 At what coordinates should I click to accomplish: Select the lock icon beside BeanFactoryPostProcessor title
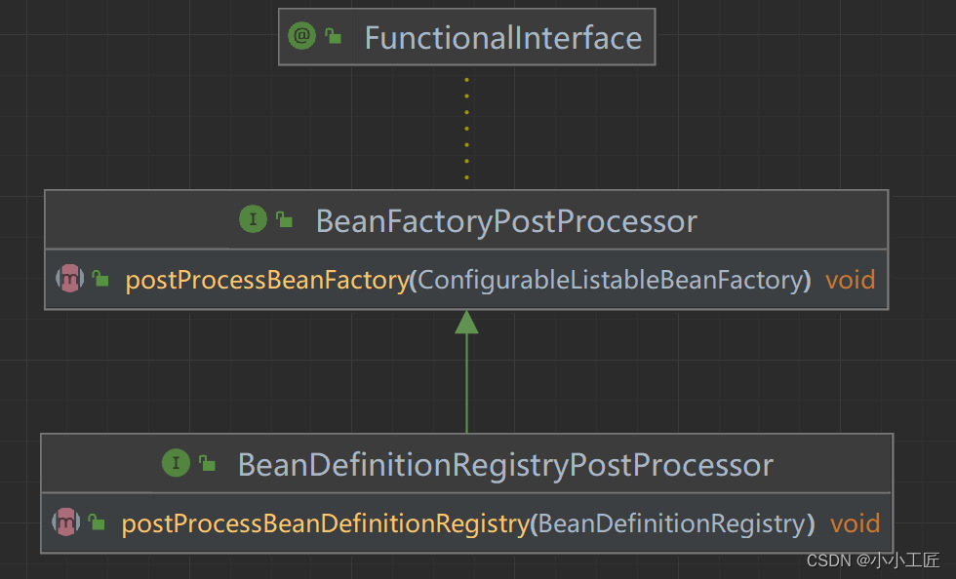pyautogui.click(x=284, y=218)
